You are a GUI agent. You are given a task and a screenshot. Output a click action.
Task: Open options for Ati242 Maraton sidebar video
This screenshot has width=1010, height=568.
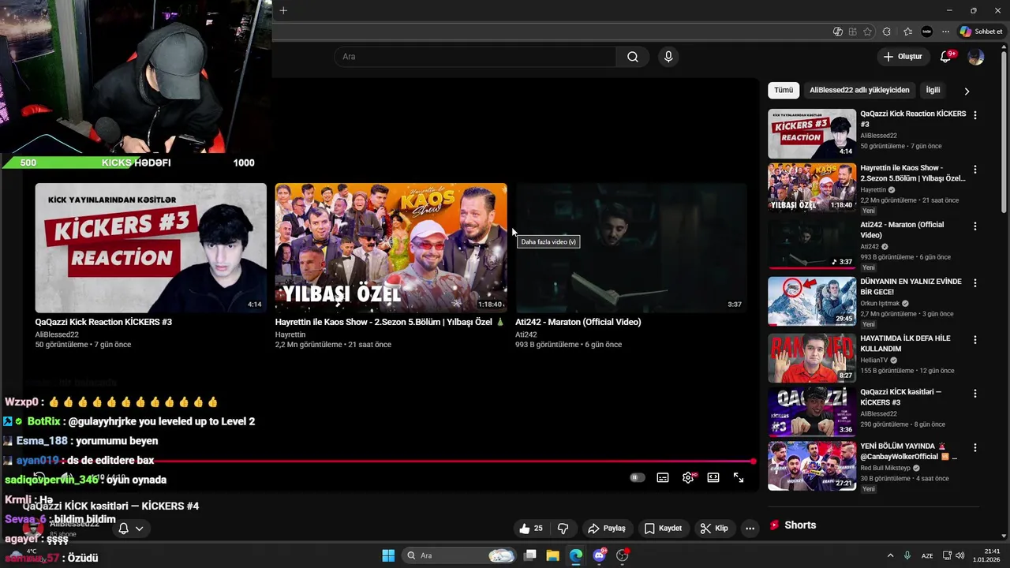point(975,226)
